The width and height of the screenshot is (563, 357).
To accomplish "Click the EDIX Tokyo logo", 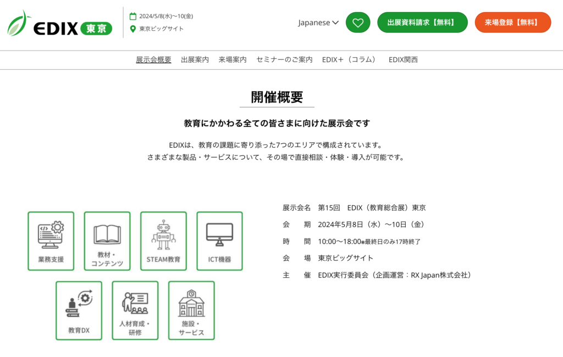I will pyautogui.click(x=59, y=24).
